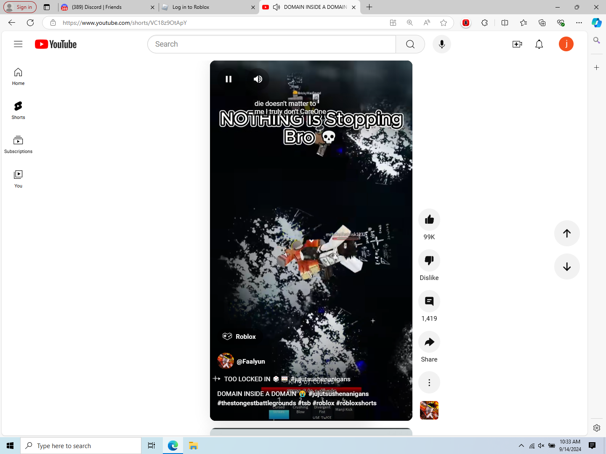Open the sound thumbnail for this Short

click(429, 410)
